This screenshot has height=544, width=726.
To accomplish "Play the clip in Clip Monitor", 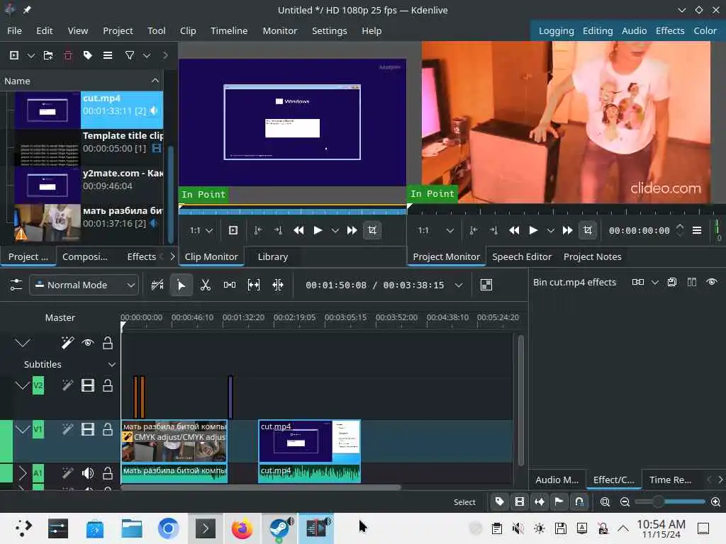I will pos(318,230).
